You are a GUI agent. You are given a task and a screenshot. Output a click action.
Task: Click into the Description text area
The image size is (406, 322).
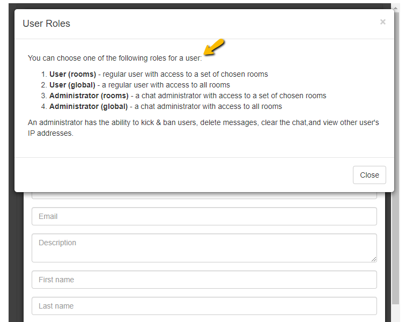[204, 247]
